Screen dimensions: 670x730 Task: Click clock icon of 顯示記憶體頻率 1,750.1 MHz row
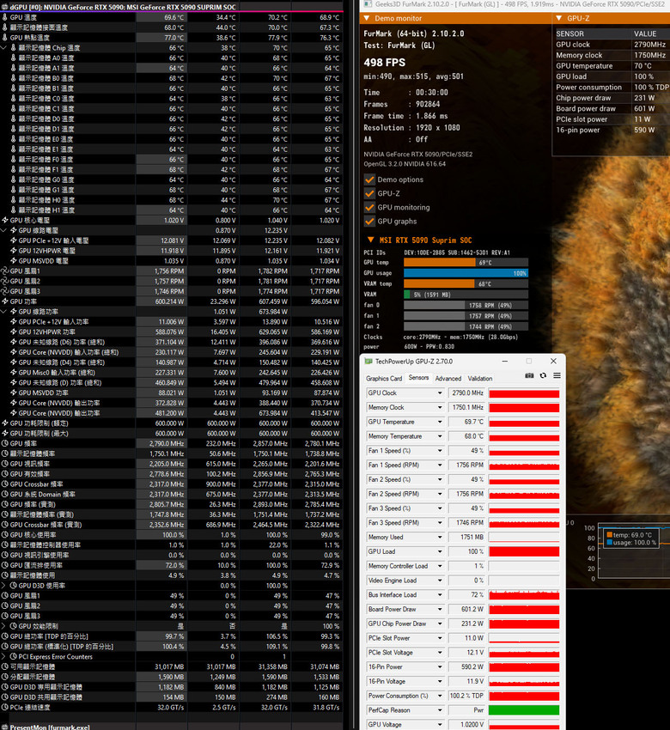click(x=4, y=454)
